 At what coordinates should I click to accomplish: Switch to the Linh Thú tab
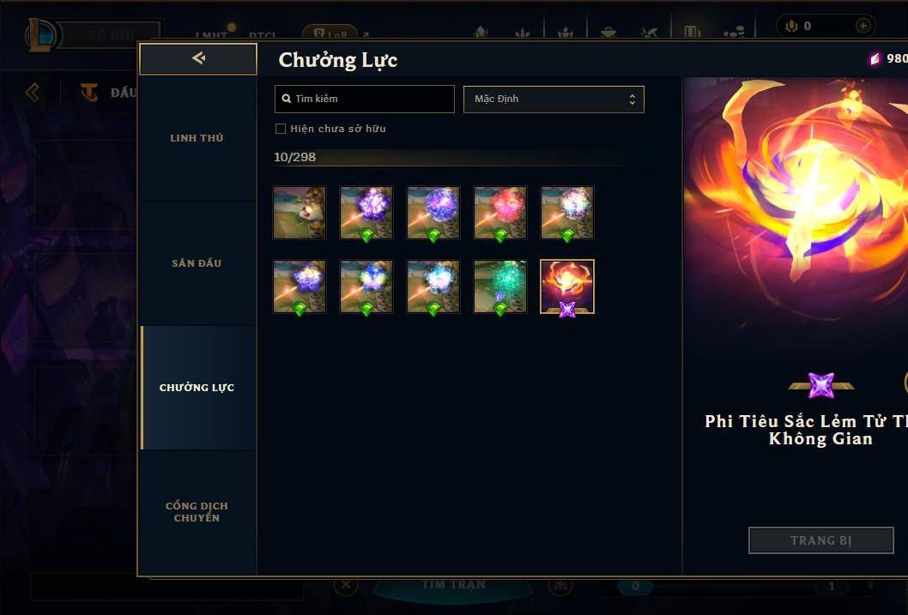click(x=197, y=138)
